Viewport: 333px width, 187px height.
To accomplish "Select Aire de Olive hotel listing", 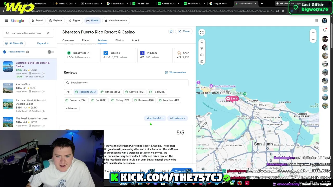I will coord(28,88).
